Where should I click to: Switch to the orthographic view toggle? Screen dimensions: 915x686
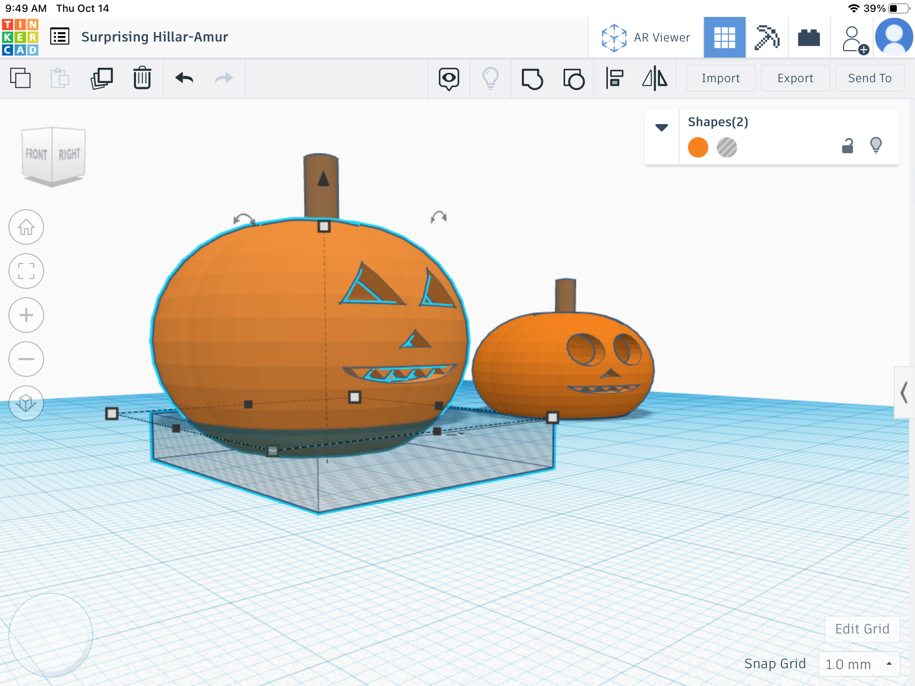(26, 403)
